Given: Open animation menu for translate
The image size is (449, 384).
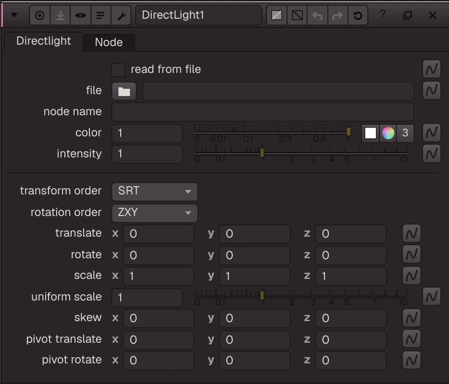Looking at the screenshot, I should click(x=412, y=233).
